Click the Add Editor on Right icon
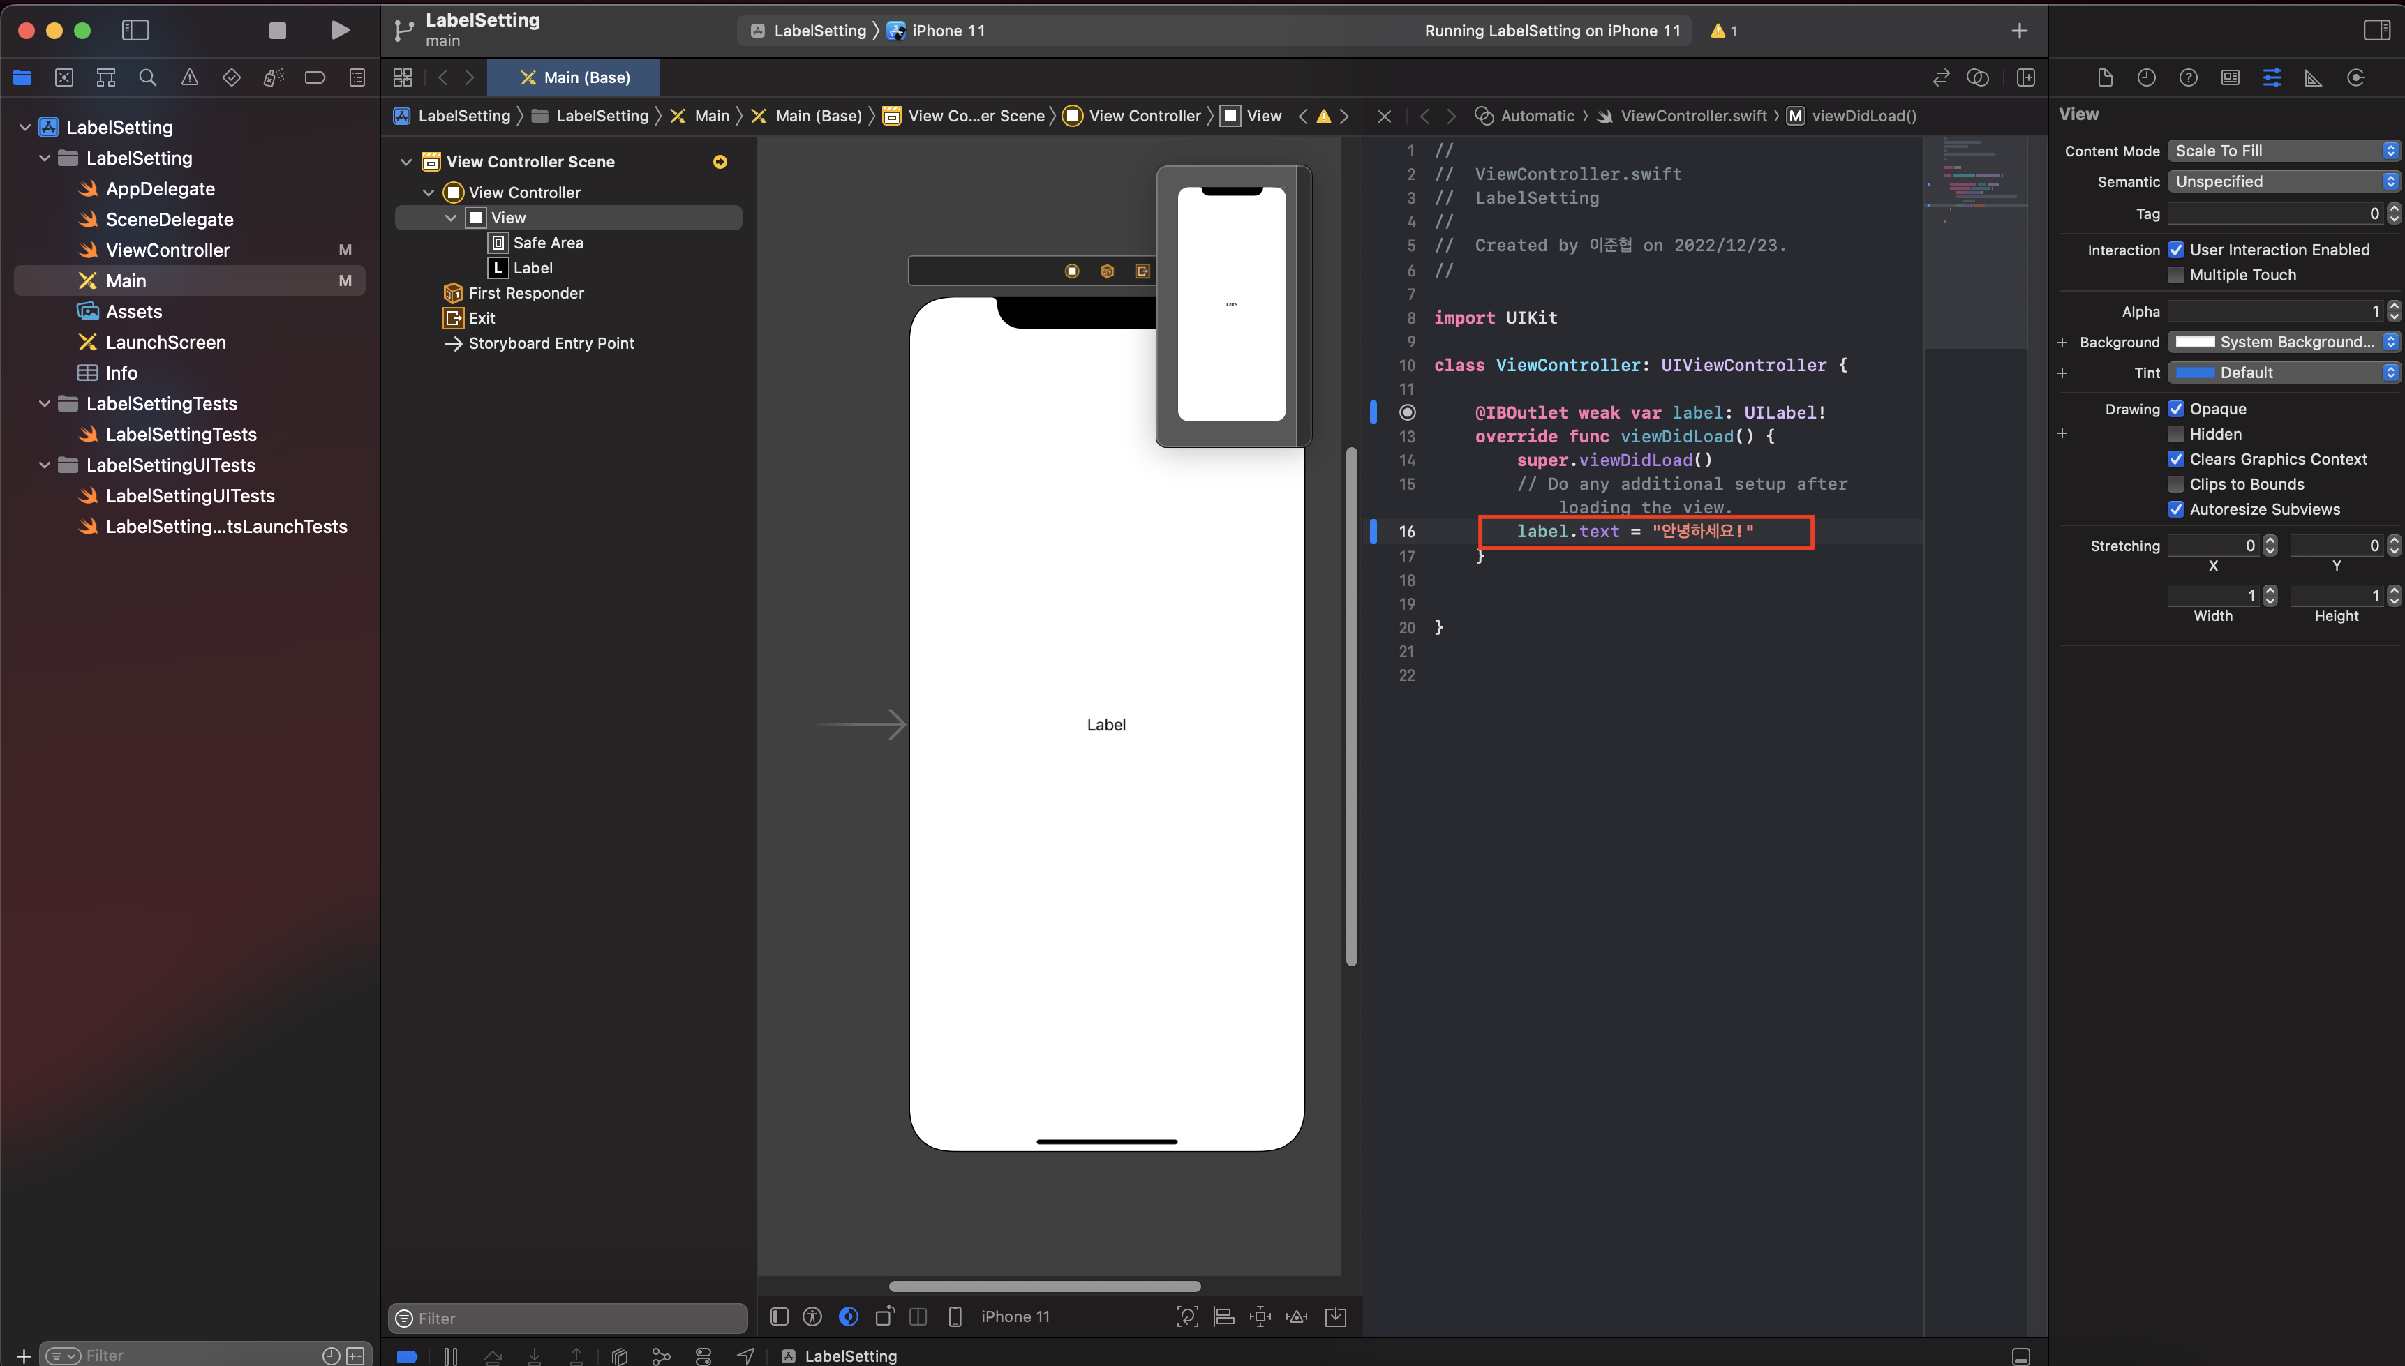The image size is (2405, 1366). pos(2025,77)
